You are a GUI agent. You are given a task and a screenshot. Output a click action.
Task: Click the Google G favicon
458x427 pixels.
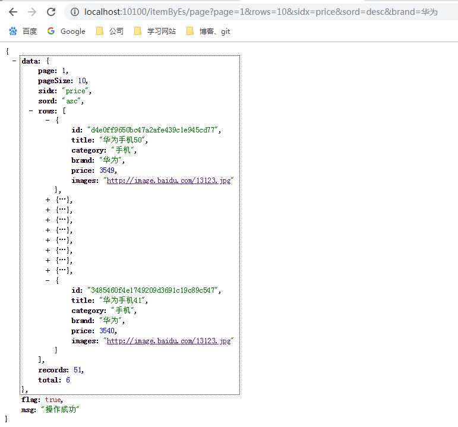(x=51, y=31)
